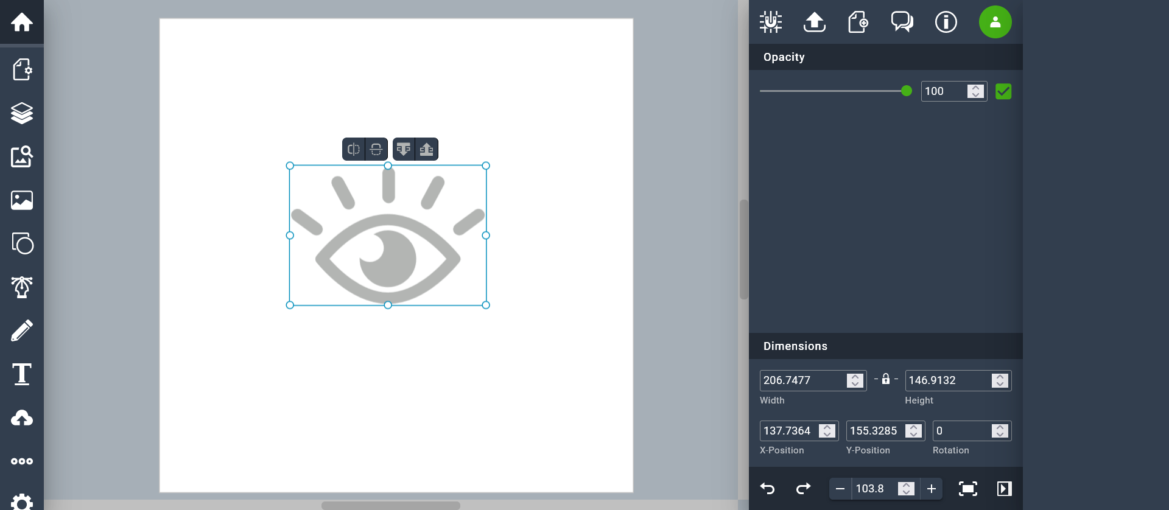
Task: Go to the Home icon
Action: point(22,23)
